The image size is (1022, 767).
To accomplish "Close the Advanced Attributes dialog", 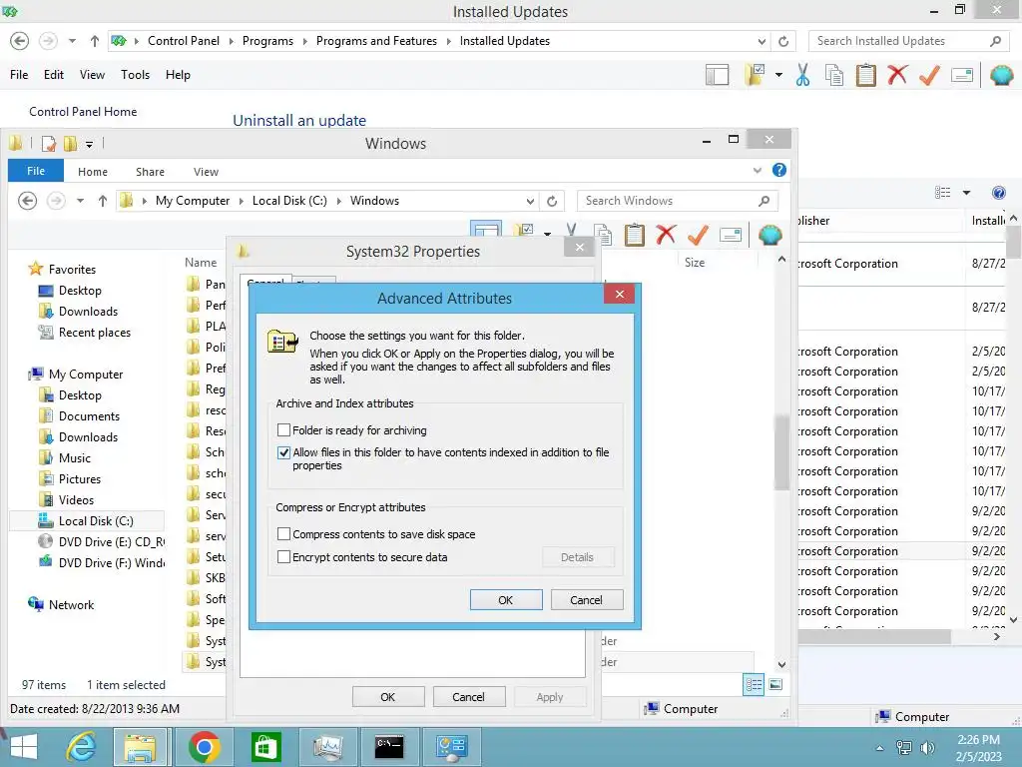I will 619,295.
